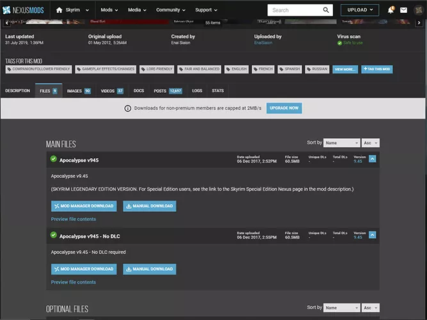Click Tag This Mod button
Image resolution: width=427 pixels, height=320 pixels.
click(x=377, y=69)
